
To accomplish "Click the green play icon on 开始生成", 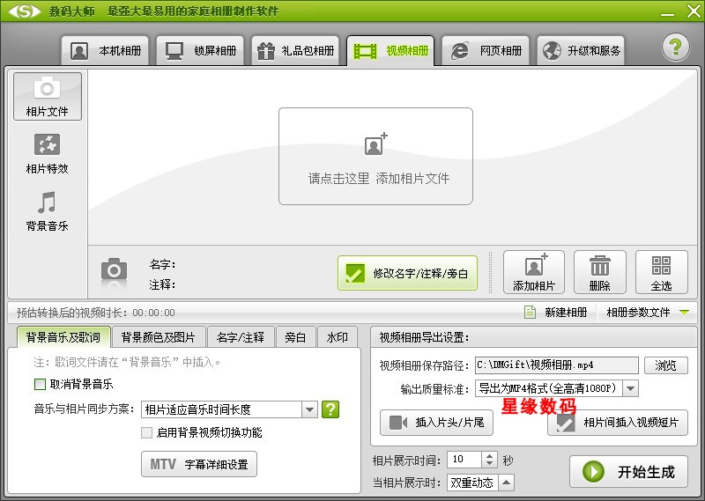I will click(x=593, y=472).
